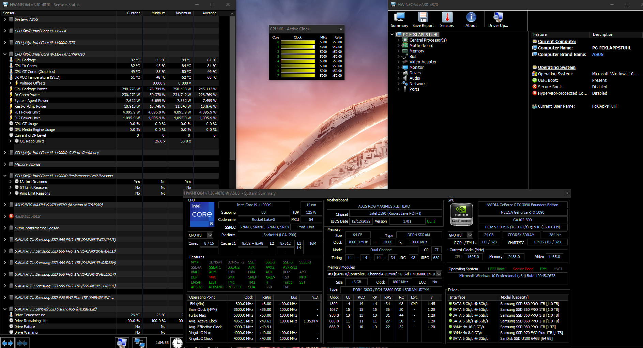Viewport: 643px width, 348px height.
Task: Click the Video Adapter card icon
Action: (405, 62)
